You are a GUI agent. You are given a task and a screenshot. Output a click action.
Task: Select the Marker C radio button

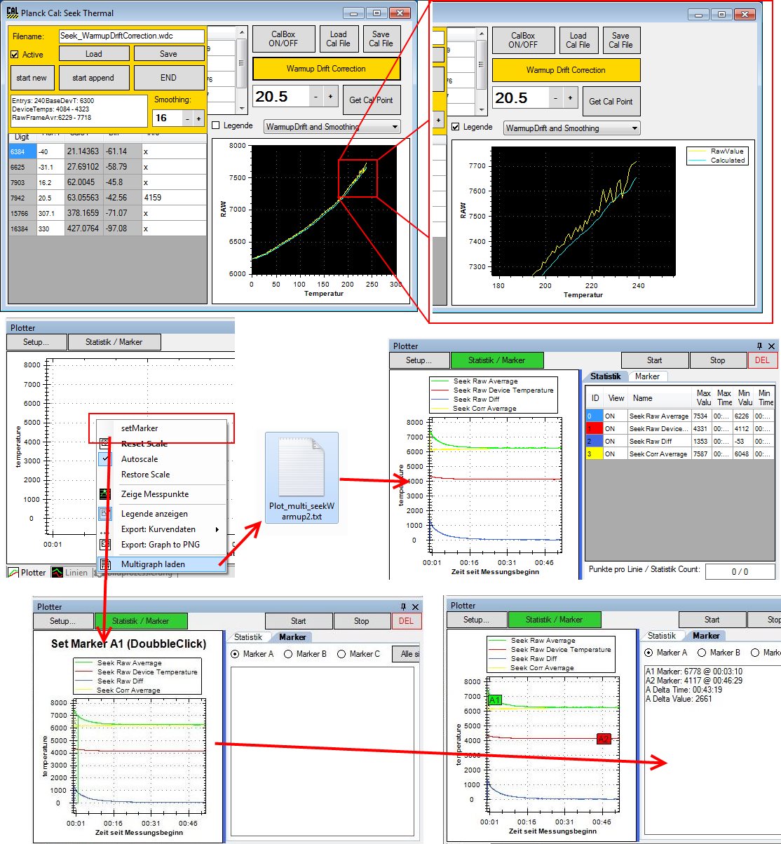pyautogui.click(x=341, y=654)
